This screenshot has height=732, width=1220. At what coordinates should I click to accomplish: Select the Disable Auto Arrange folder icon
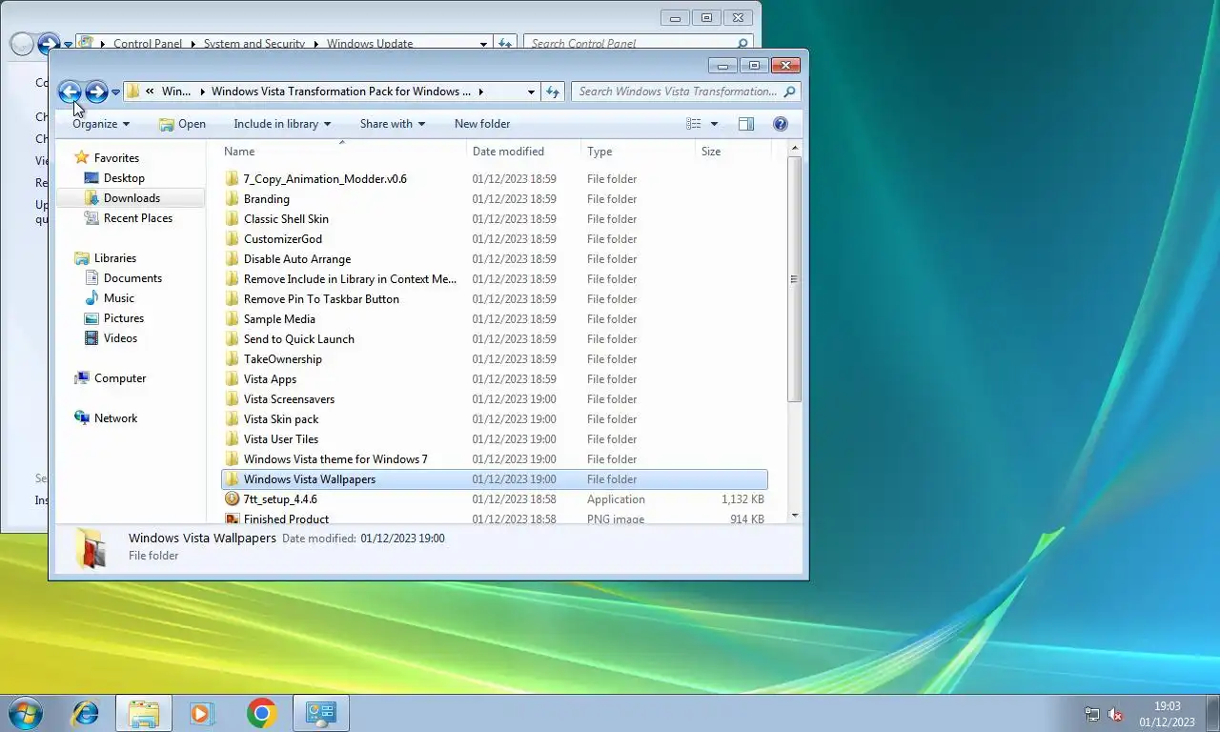click(x=232, y=259)
